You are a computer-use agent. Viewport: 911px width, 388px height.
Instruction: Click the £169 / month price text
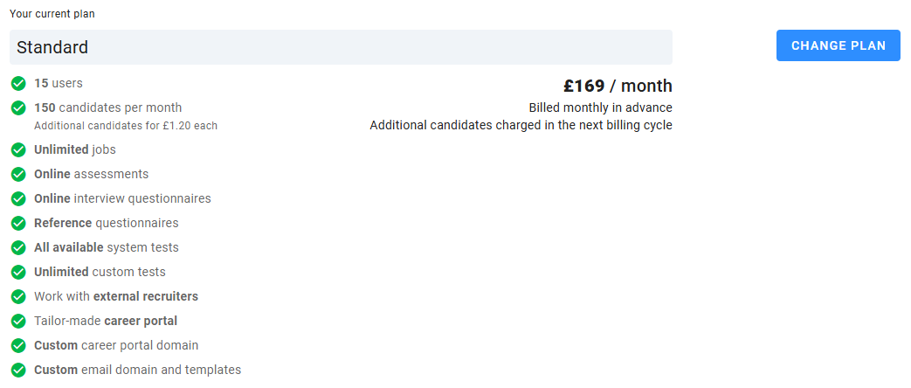click(x=618, y=86)
